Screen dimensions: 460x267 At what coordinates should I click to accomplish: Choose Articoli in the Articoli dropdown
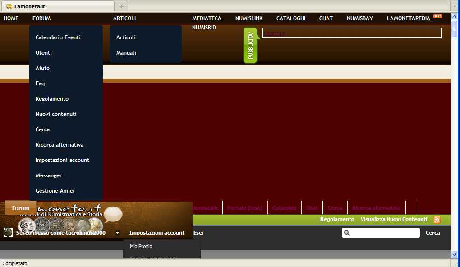[x=126, y=37]
